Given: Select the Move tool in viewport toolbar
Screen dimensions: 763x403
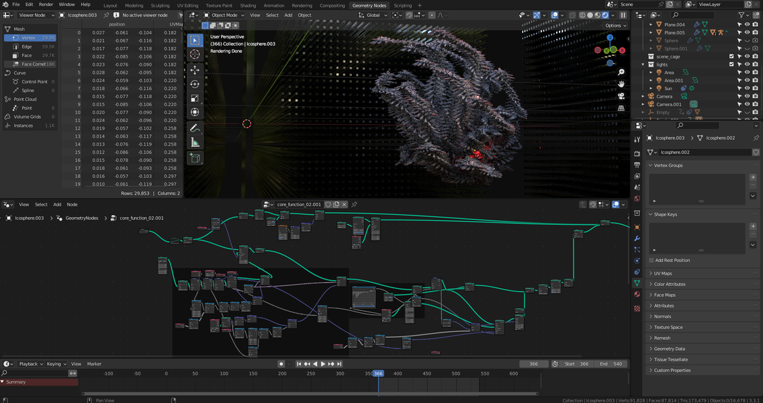Looking at the screenshot, I should [x=195, y=70].
